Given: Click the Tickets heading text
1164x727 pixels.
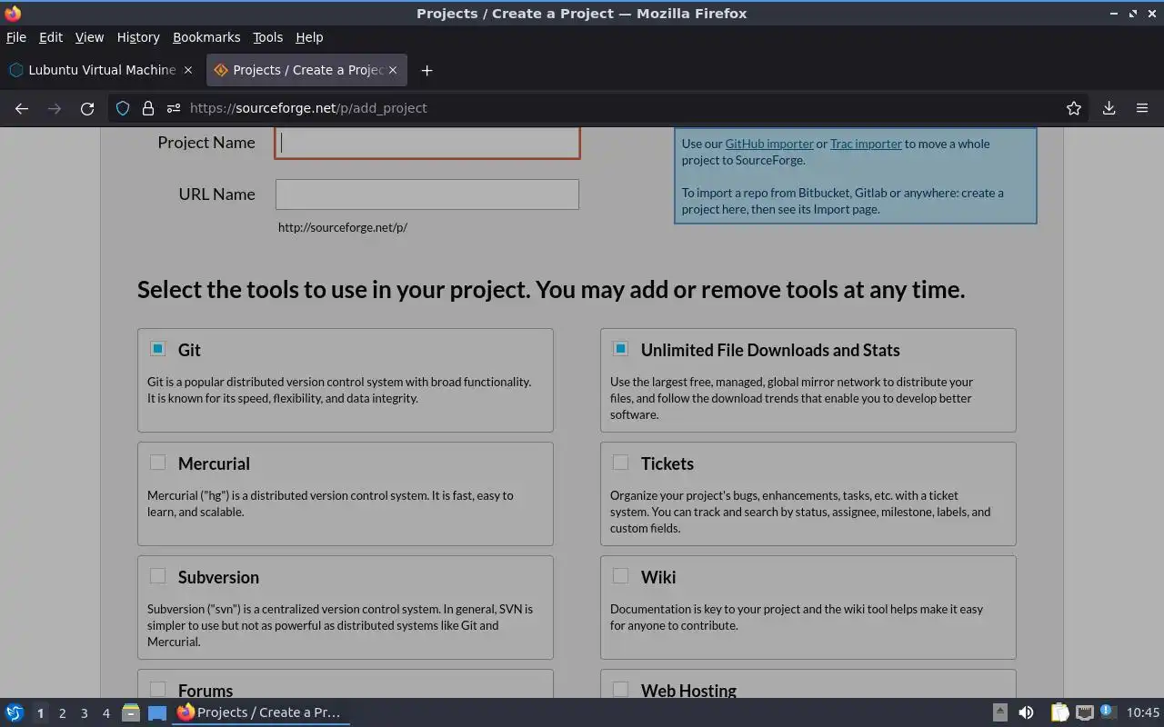Looking at the screenshot, I should pyautogui.click(x=667, y=463).
